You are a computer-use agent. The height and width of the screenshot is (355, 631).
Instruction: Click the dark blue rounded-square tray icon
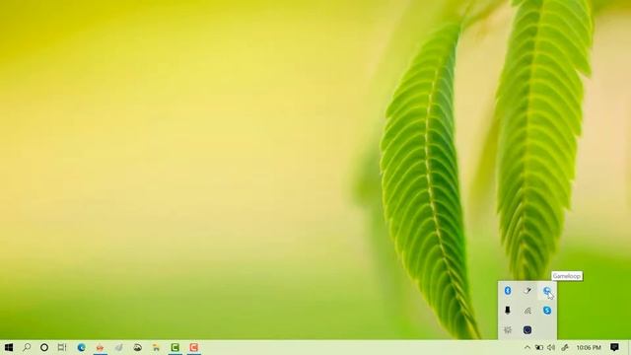(527, 330)
